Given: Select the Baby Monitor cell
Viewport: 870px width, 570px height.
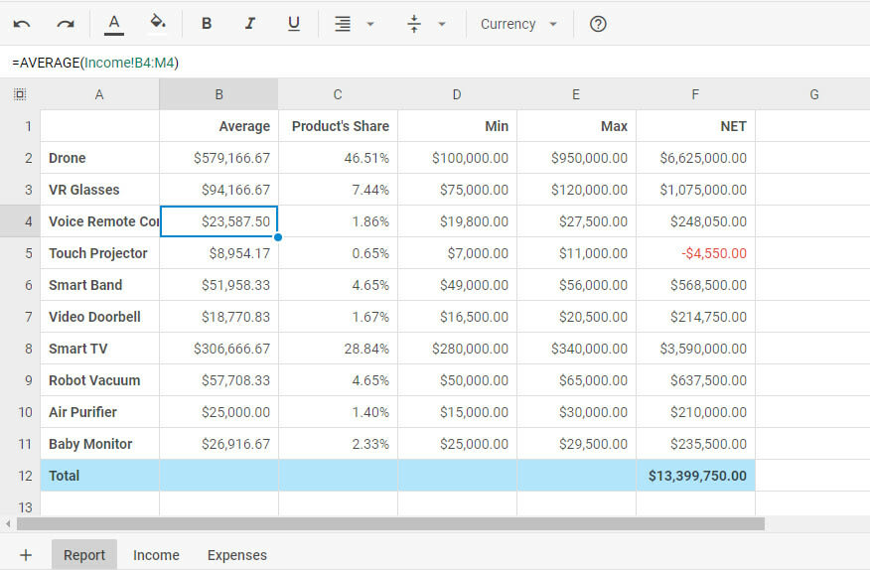Looking at the screenshot, I should point(100,444).
